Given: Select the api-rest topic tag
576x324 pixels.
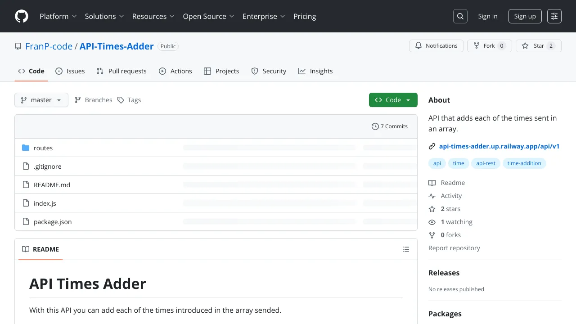Looking at the screenshot, I should point(486,163).
